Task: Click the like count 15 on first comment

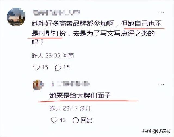Action: 45,67
